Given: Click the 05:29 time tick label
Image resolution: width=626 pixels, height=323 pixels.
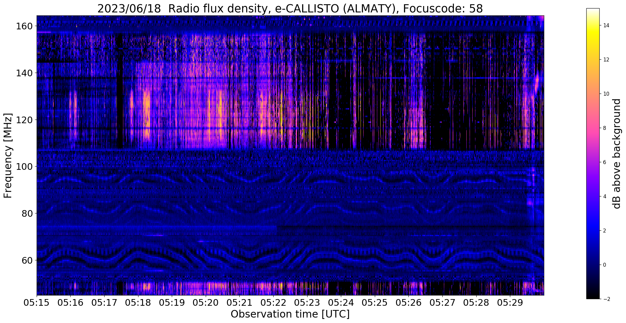Looking at the screenshot, I should 510,303.
